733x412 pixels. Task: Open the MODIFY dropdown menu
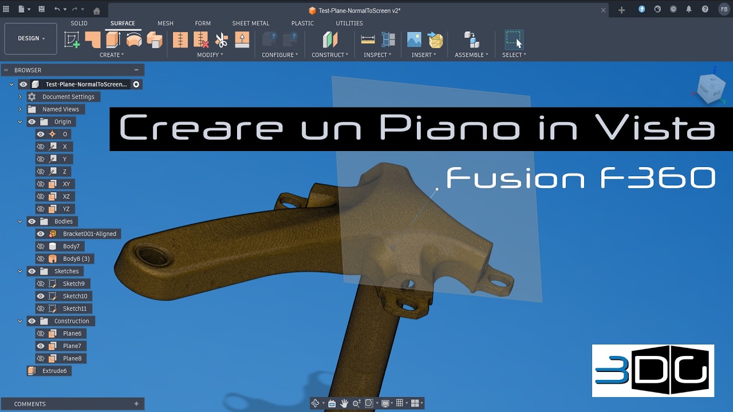pos(210,55)
